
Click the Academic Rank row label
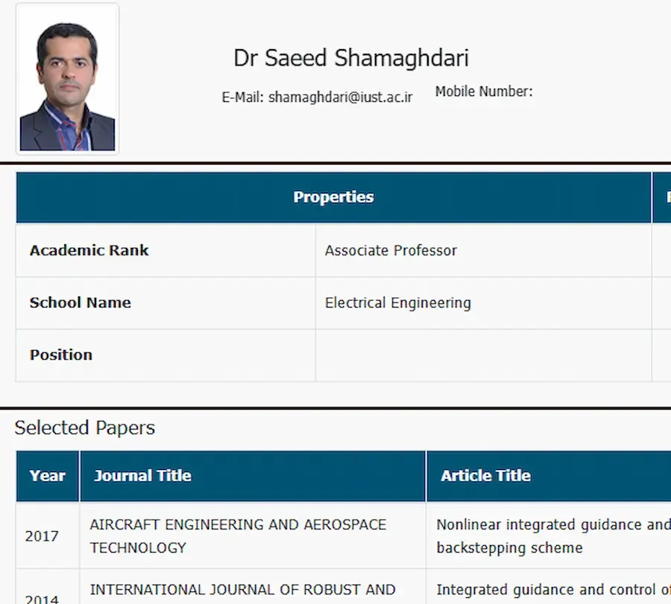(x=89, y=251)
